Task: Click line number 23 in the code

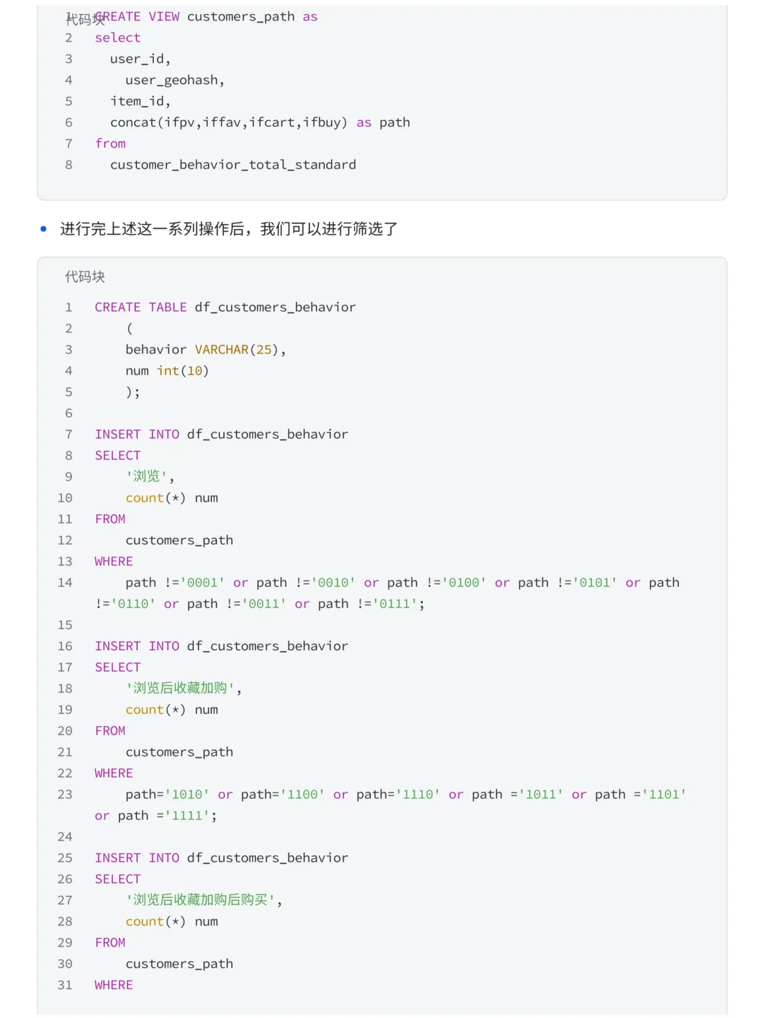Action: tap(65, 795)
